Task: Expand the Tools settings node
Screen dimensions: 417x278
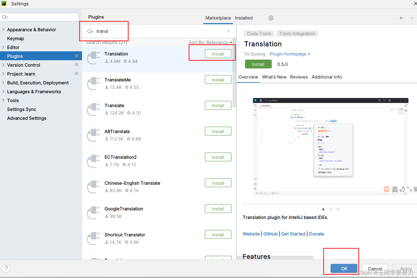Action: 3,100
